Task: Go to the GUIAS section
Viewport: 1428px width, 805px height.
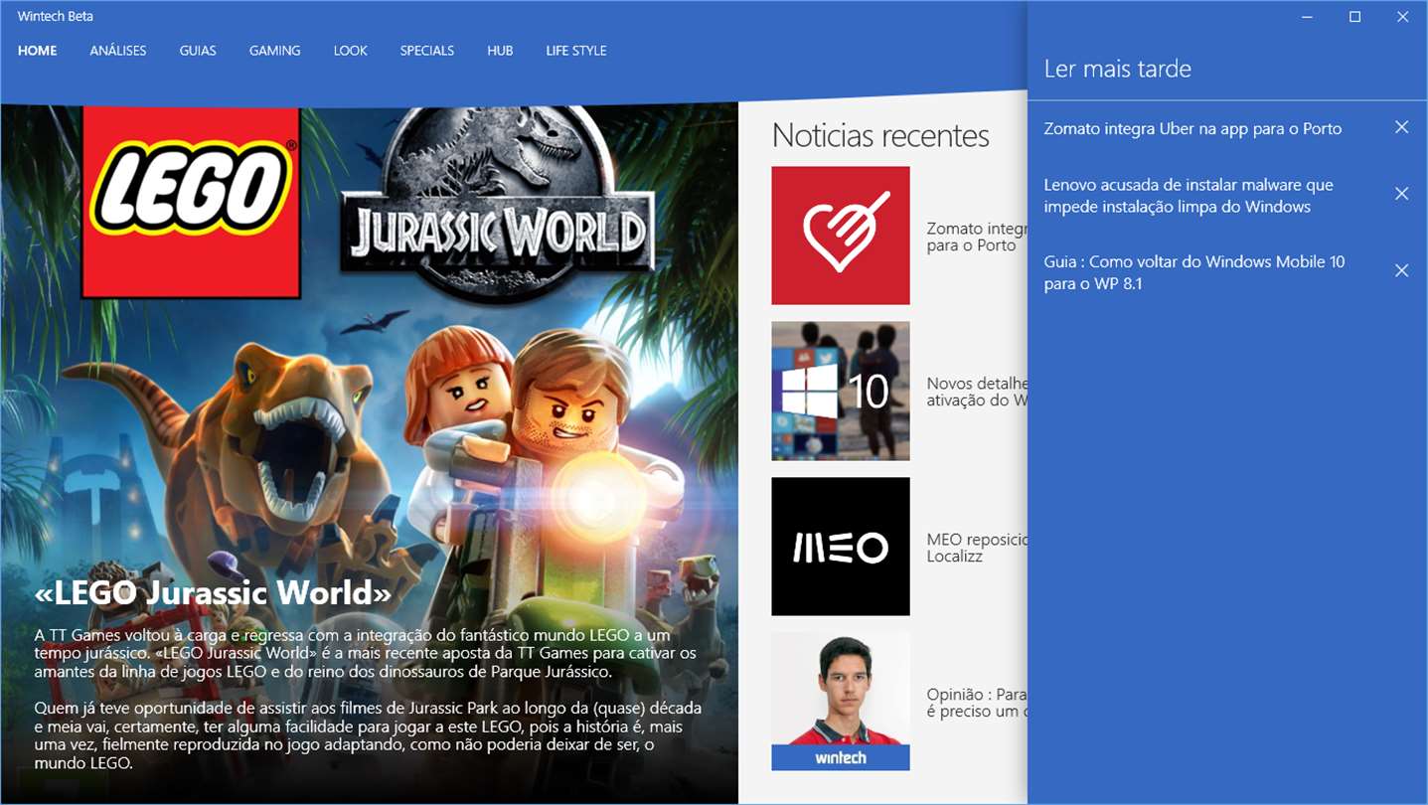Action: [198, 51]
